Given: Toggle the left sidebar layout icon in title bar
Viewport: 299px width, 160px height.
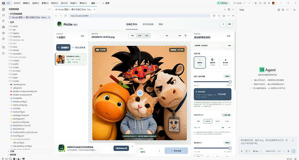Looking at the screenshot, I should tap(256, 3).
